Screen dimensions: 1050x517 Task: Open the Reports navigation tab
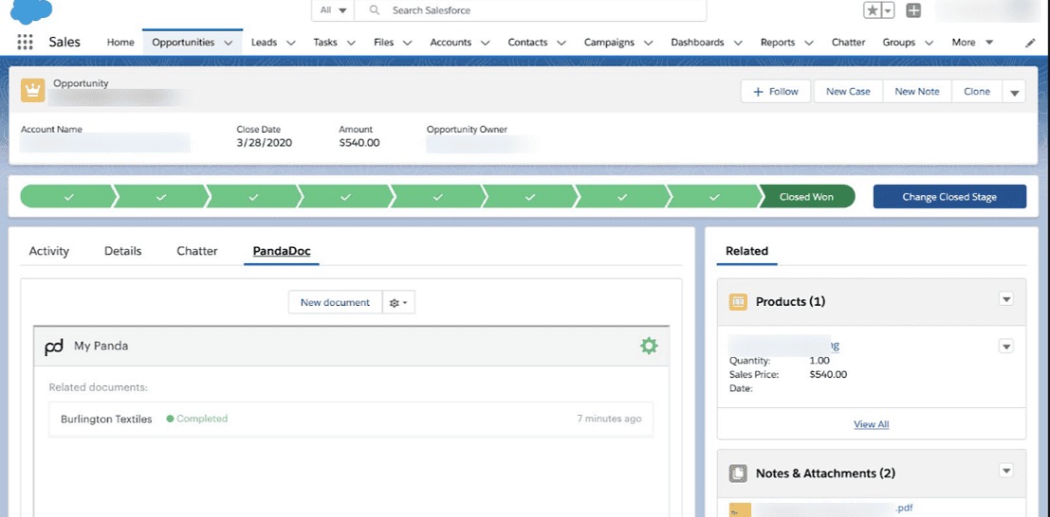point(778,42)
